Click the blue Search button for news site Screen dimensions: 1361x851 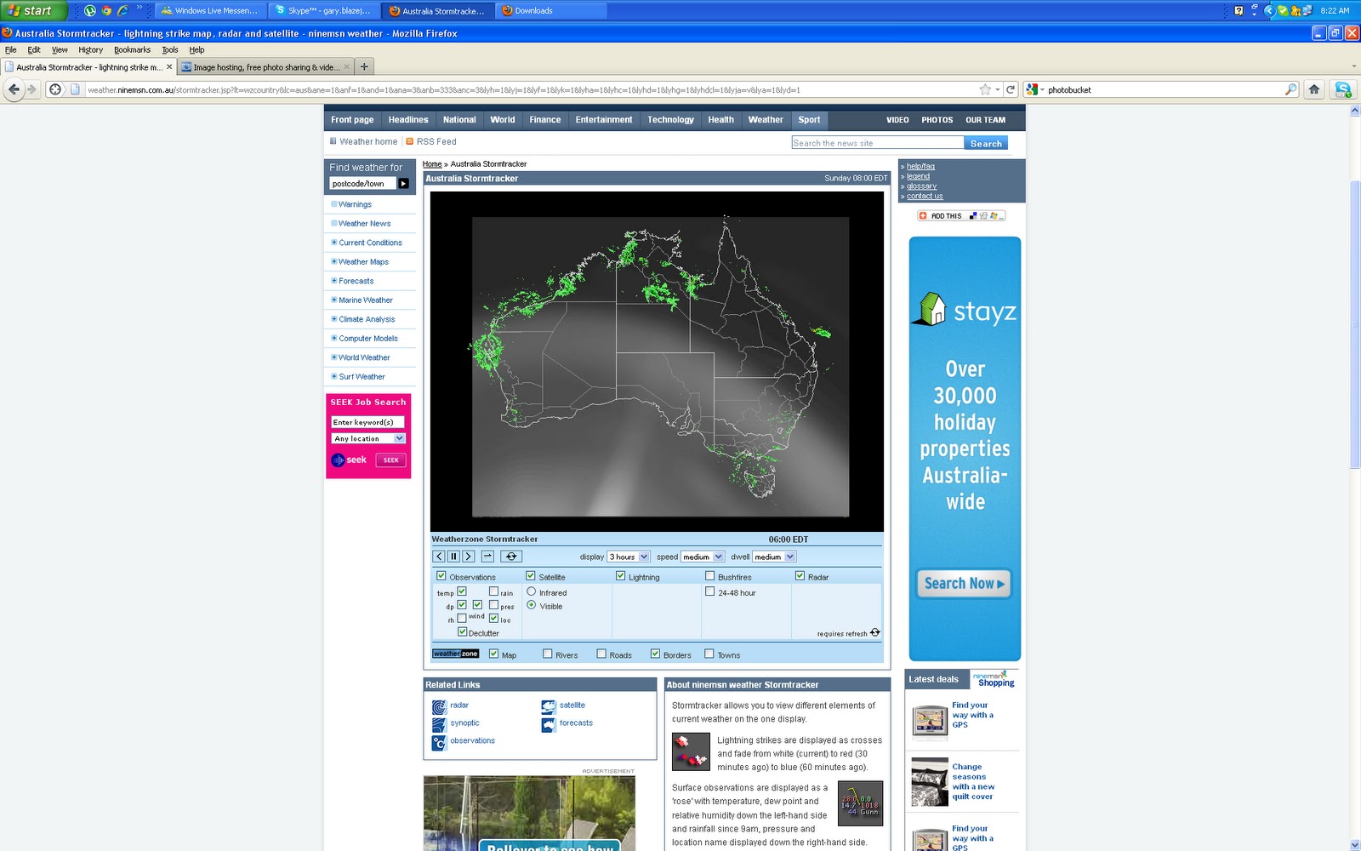(x=986, y=143)
